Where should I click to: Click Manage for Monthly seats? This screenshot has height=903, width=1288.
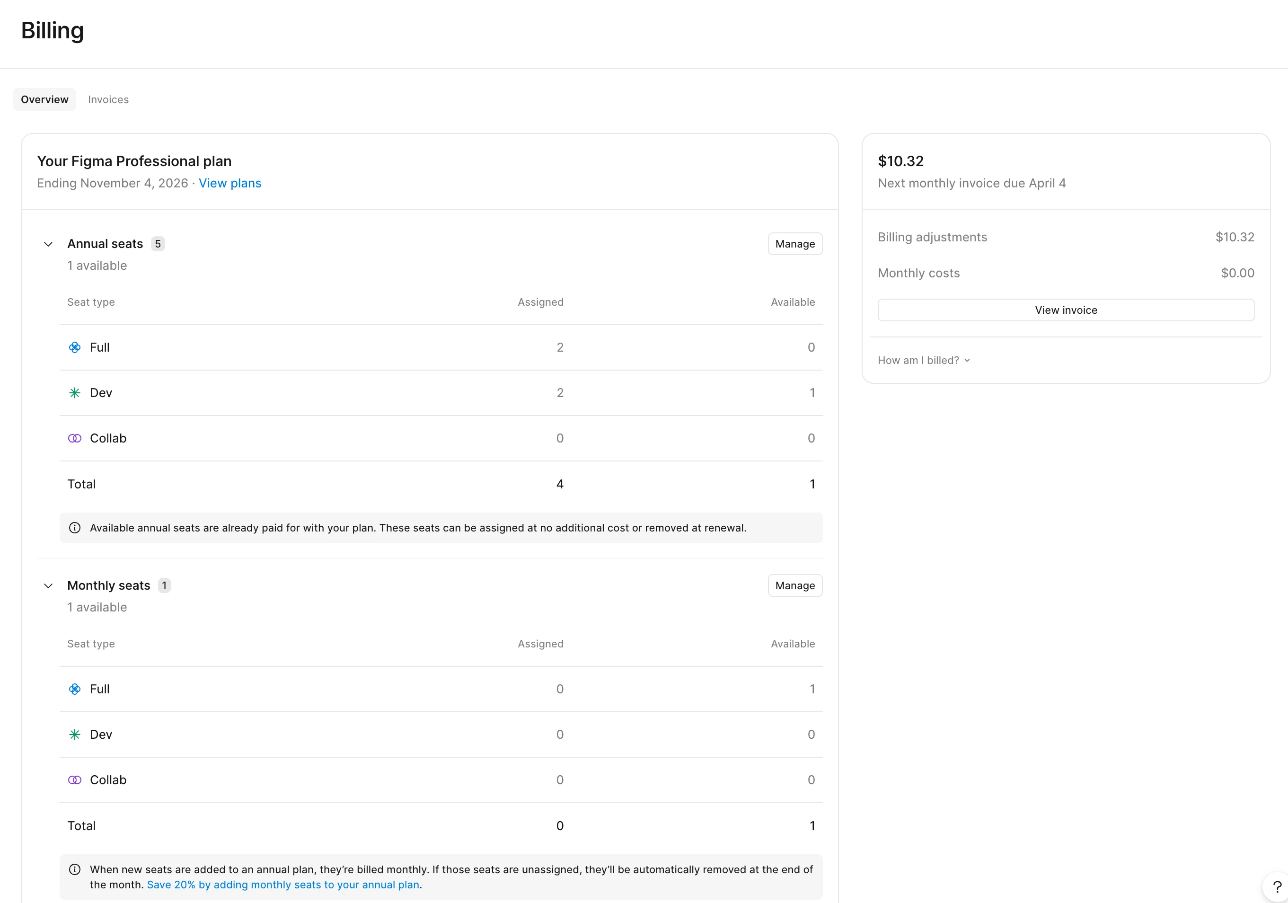[x=794, y=585]
